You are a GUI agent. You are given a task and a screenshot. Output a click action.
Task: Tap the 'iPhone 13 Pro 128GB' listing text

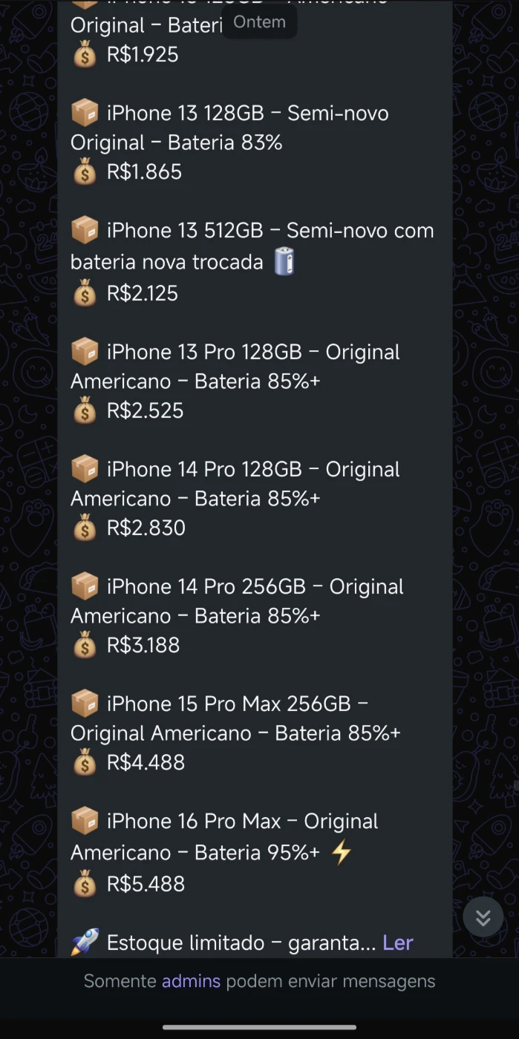click(204, 352)
